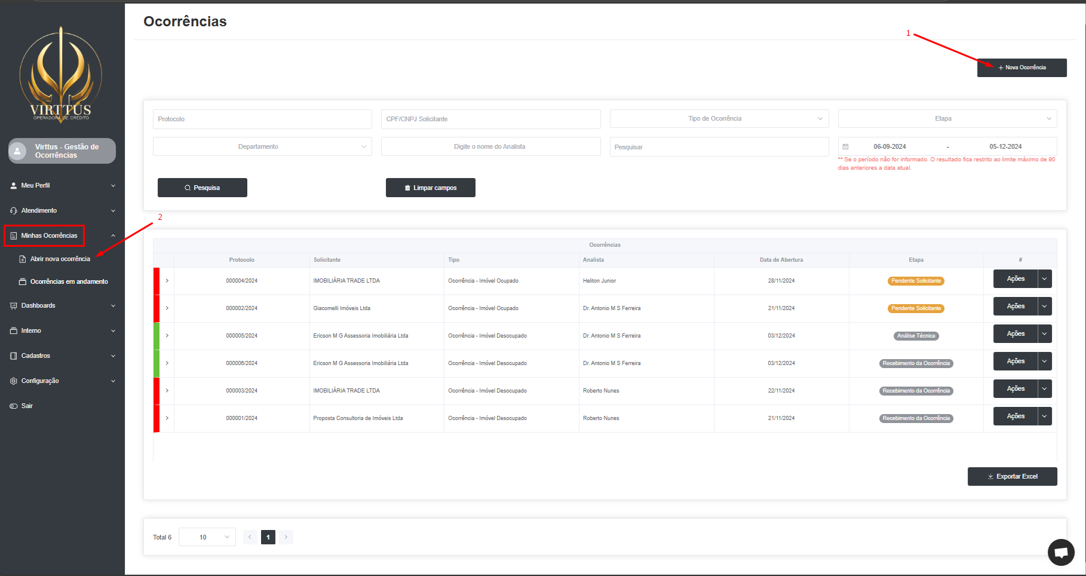Click the Atendimento headset icon
The image size is (1086, 576).
tap(14, 211)
